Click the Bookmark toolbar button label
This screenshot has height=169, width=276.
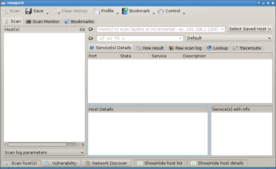[x=140, y=11]
